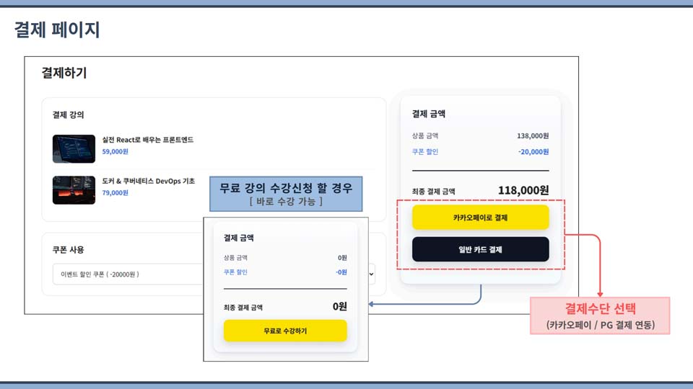Click the 결제 강의 section heading
The width and height of the screenshot is (693, 389).
69,115
